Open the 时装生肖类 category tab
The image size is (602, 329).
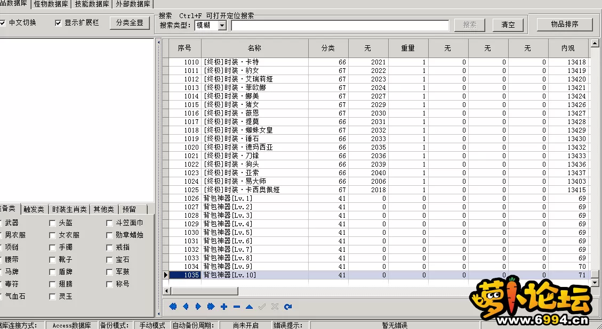pos(69,209)
